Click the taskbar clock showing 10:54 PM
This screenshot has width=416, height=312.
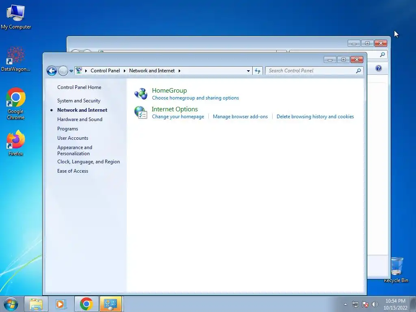click(x=395, y=304)
